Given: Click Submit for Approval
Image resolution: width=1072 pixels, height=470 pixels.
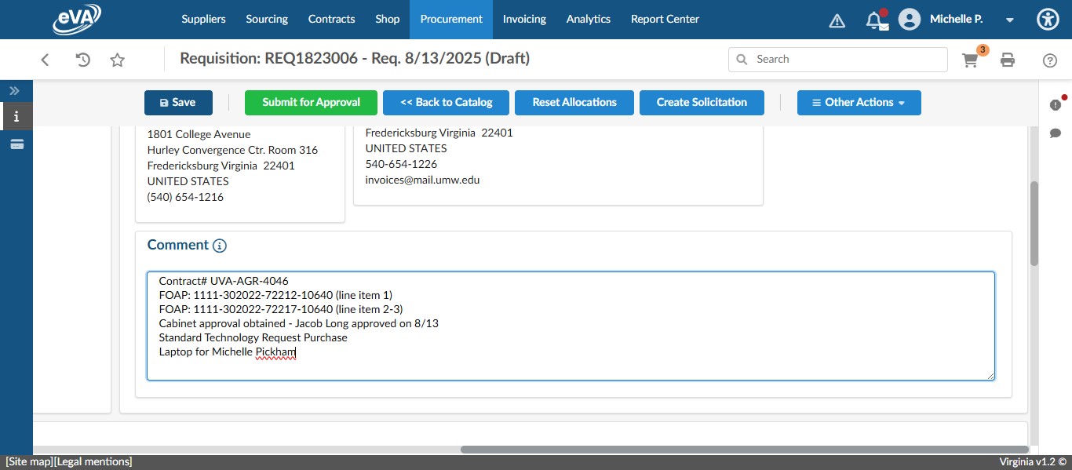Looking at the screenshot, I should 310,102.
